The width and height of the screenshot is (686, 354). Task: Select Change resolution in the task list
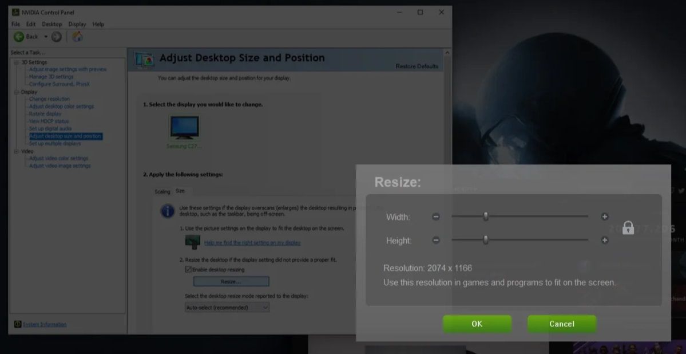point(49,99)
